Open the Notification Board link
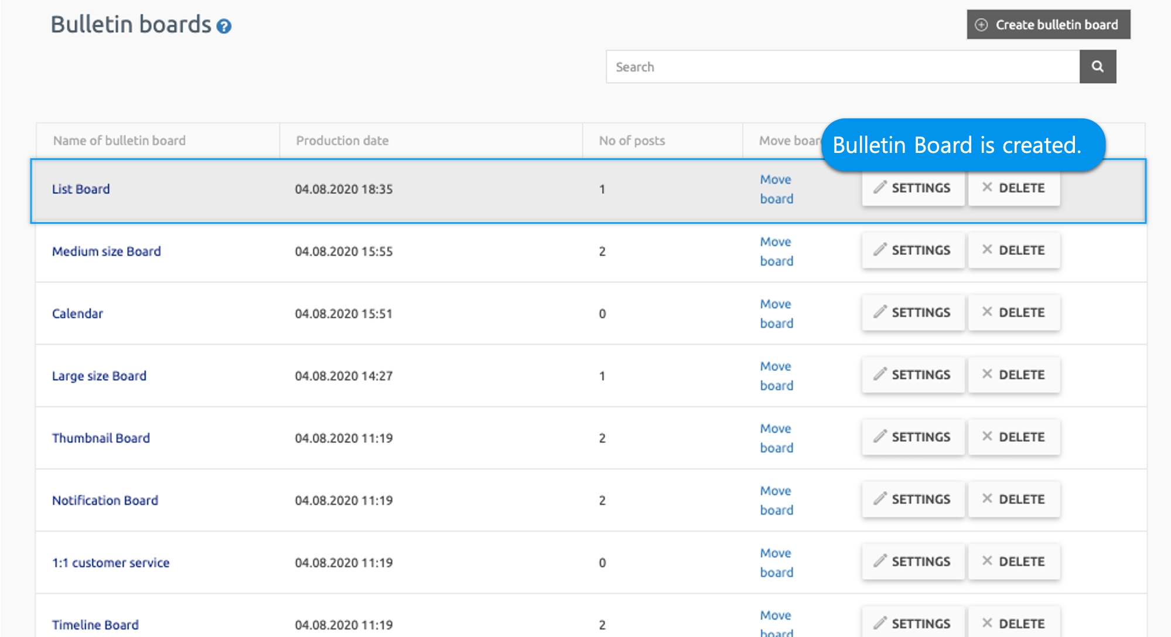The height and width of the screenshot is (637, 1171). click(x=105, y=500)
